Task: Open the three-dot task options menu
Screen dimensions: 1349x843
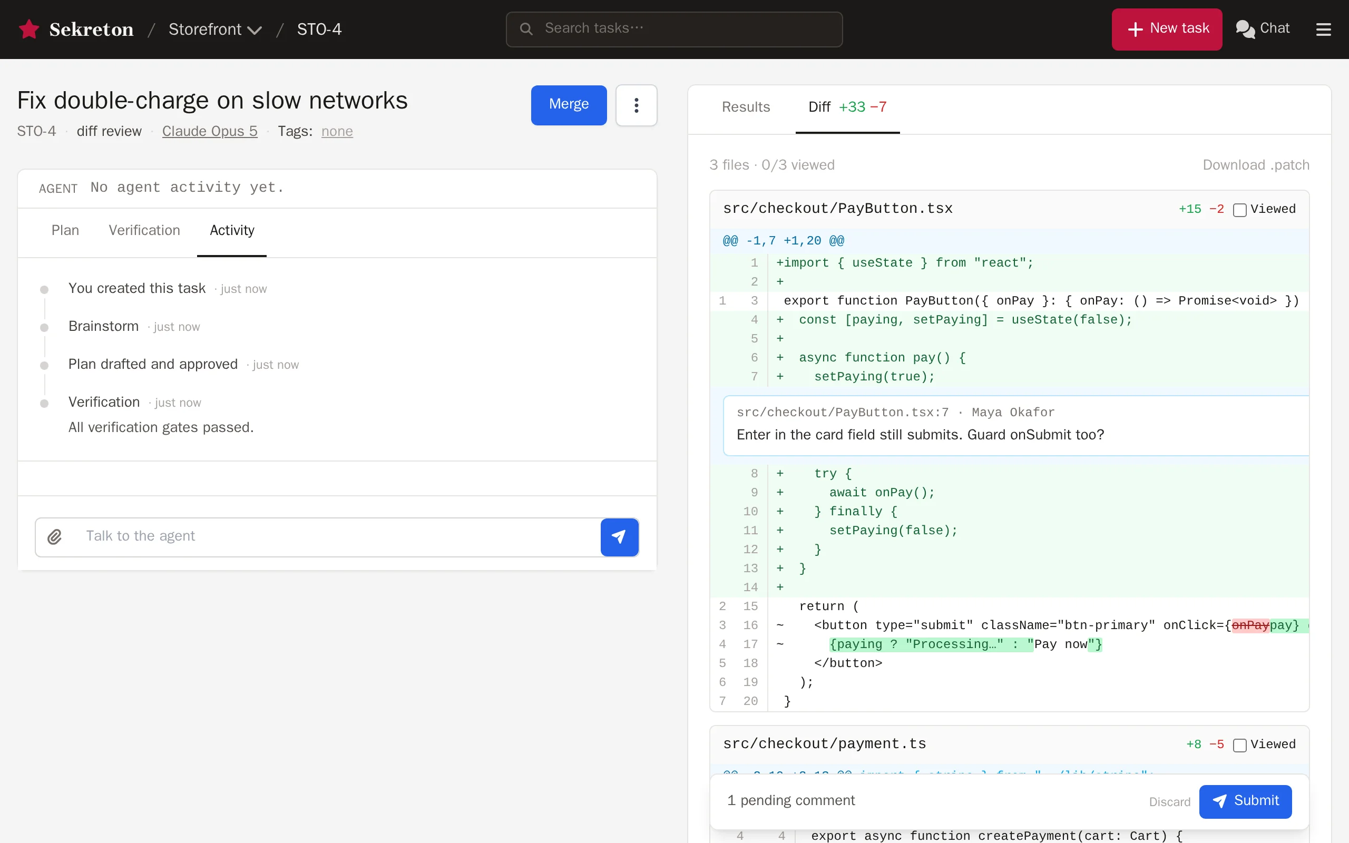Action: [636, 105]
